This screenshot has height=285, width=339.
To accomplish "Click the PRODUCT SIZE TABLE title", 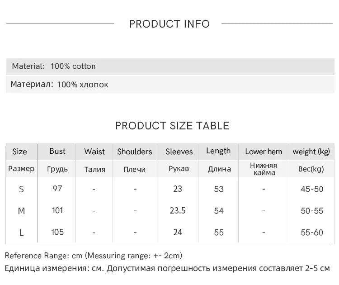I will pos(172,126).
